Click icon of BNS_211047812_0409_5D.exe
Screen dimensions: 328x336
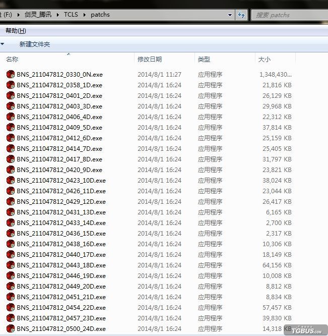(x=11, y=127)
